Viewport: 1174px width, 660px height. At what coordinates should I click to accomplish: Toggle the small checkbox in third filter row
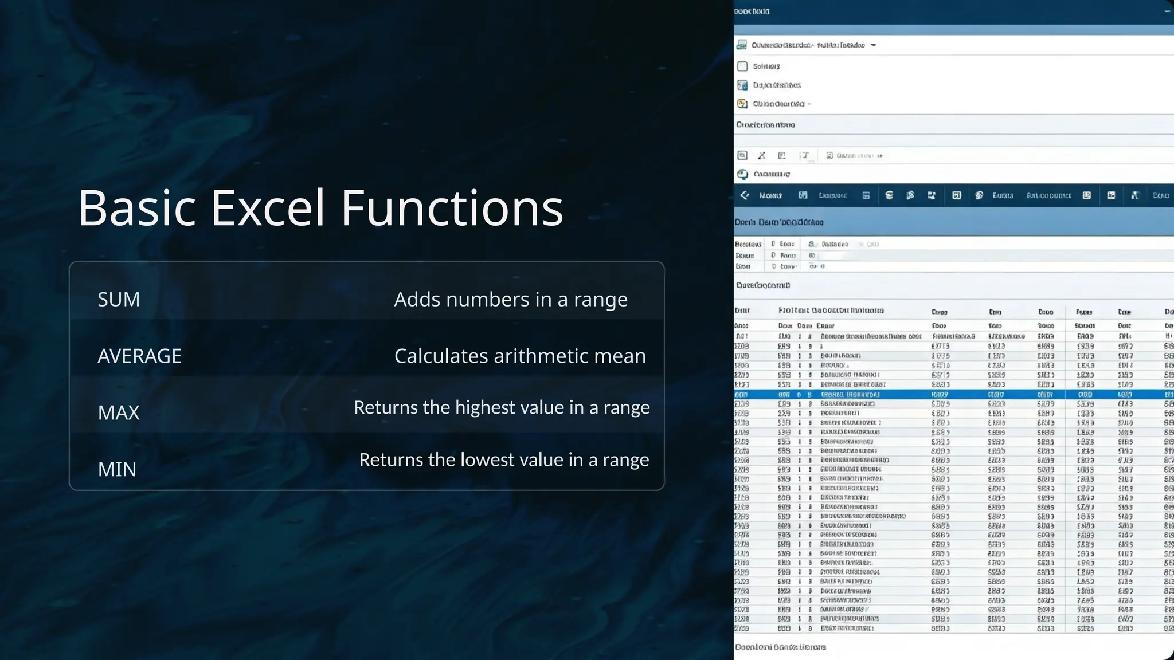pyautogui.click(x=774, y=266)
